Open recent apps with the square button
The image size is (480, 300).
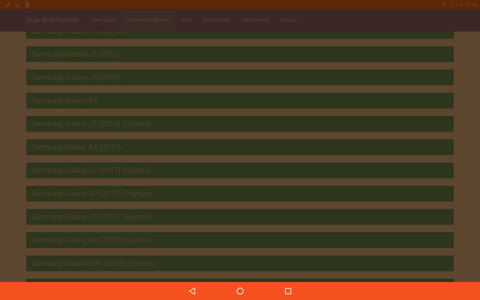click(288, 291)
